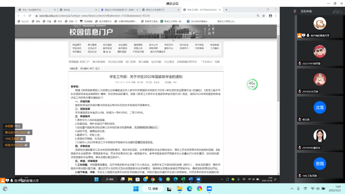Click the Windows Start button
The height and width of the screenshot is (194, 345).
pyautogui.click(x=136, y=189)
